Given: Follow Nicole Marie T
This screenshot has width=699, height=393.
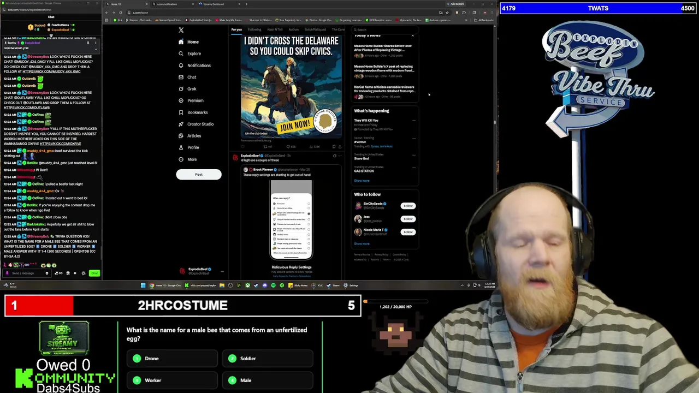Looking at the screenshot, I should point(408,232).
